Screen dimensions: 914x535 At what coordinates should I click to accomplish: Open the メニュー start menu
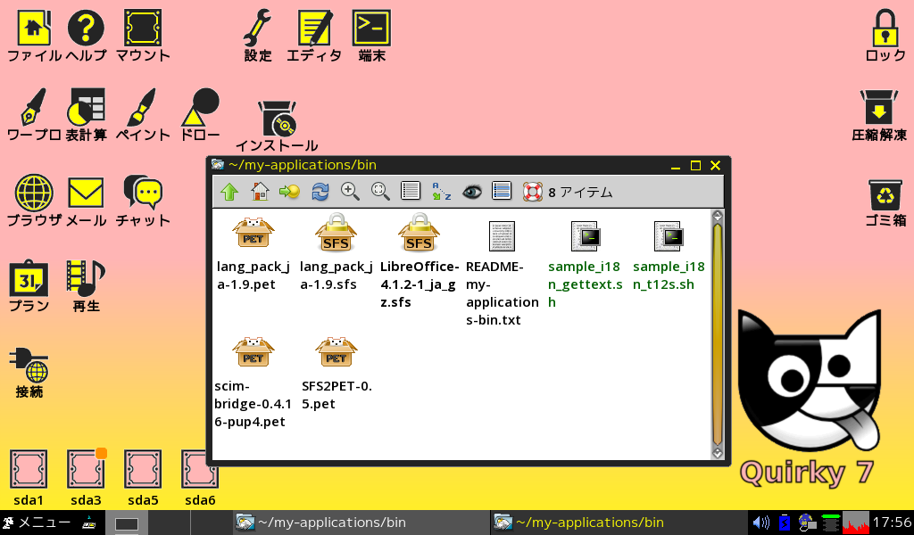click(36, 523)
